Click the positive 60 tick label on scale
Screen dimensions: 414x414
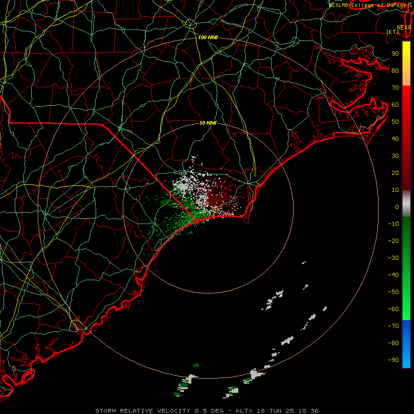point(395,105)
